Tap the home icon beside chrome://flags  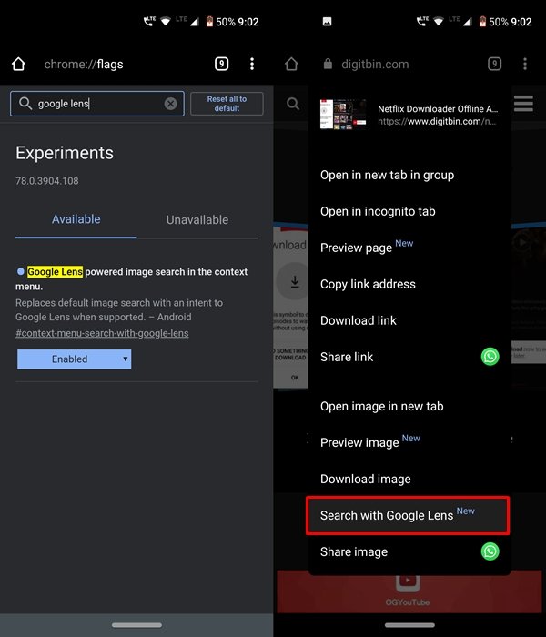point(19,64)
